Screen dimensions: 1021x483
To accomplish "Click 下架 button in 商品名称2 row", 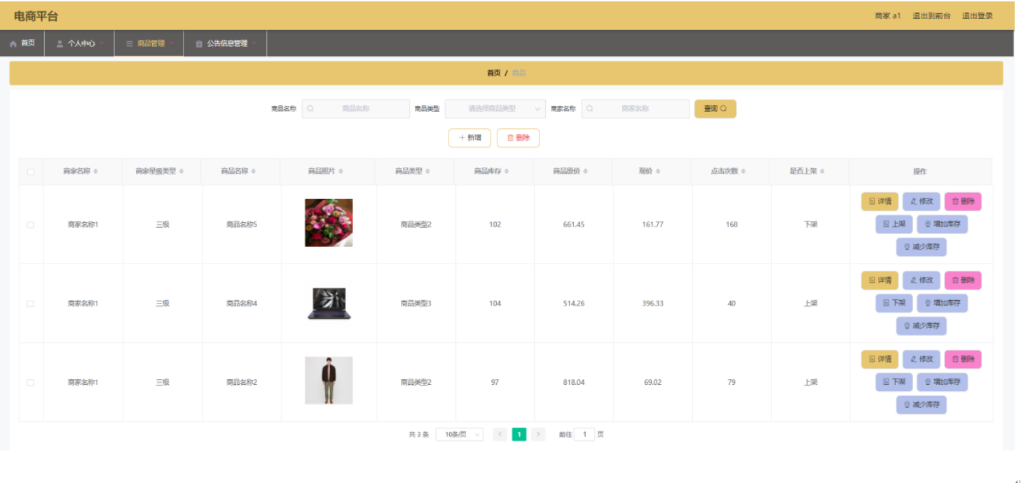I will pyautogui.click(x=894, y=382).
